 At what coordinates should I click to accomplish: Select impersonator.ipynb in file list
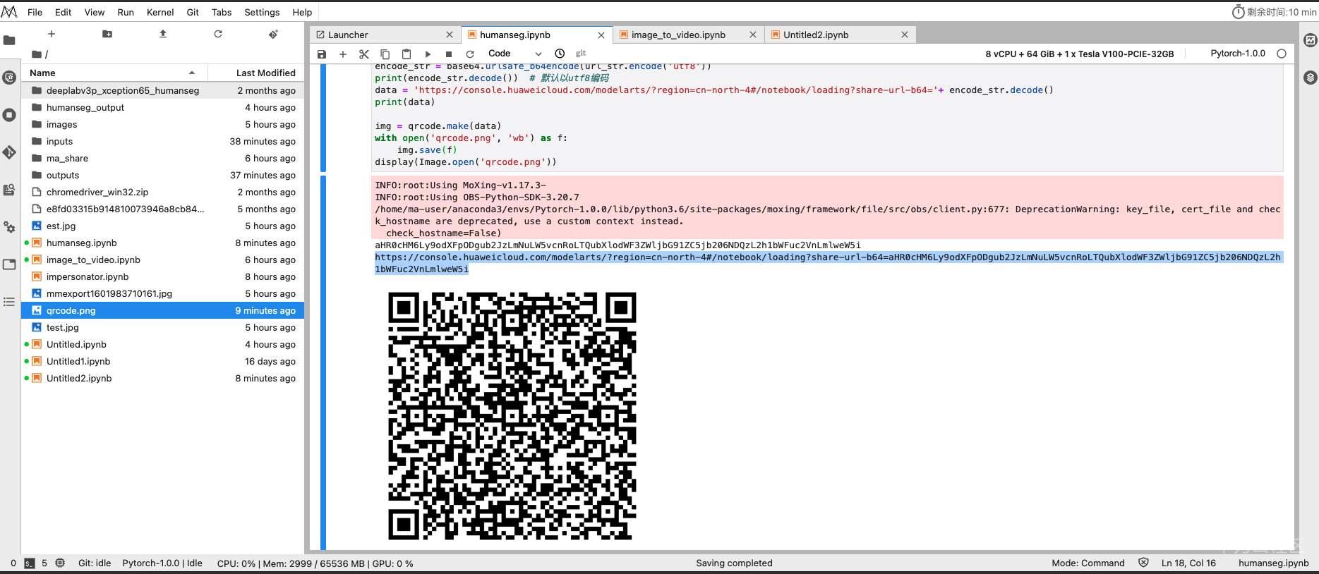click(x=163, y=276)
